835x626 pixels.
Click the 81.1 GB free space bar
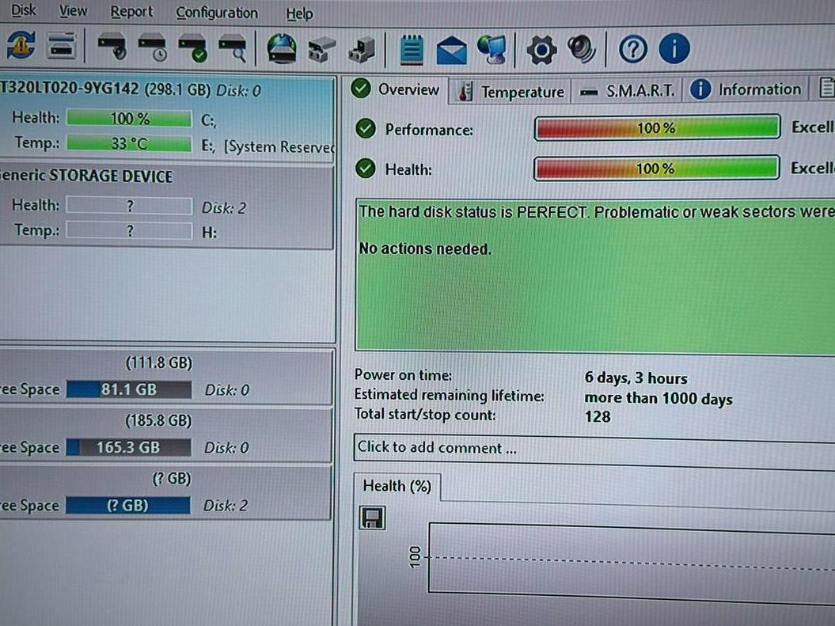pyautogui.click(x=128, y=389)
